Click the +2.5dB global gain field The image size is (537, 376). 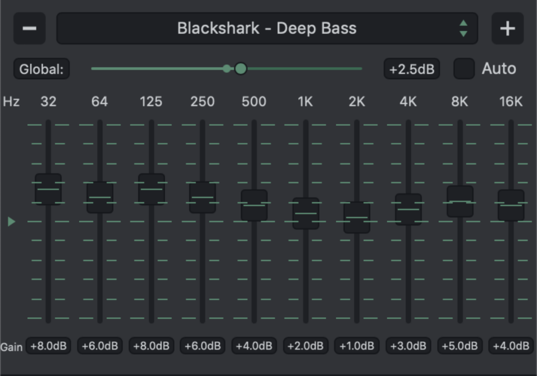(412, 69)
